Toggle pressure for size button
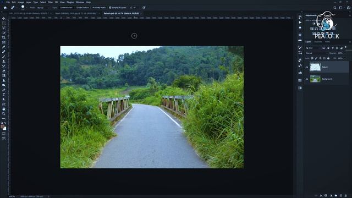This screenshot has width=352, height=198. 144,8
